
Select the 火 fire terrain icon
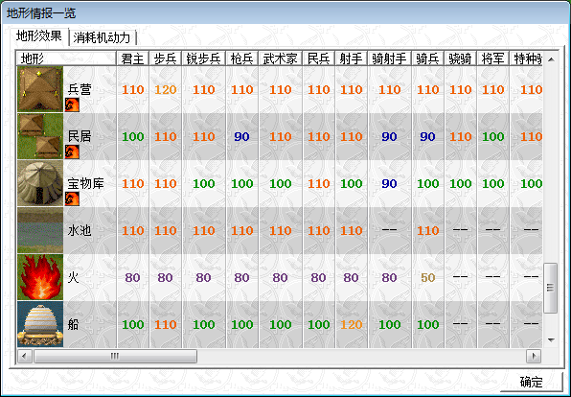point(40,277)
